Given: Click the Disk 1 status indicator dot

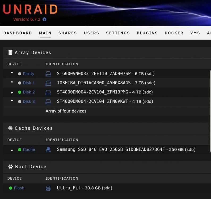Looking at the screenshot, I should pos(20,83).
